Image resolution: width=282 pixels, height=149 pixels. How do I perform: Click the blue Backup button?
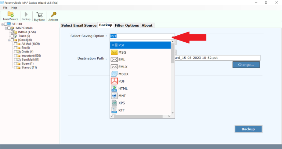point(248,129)
